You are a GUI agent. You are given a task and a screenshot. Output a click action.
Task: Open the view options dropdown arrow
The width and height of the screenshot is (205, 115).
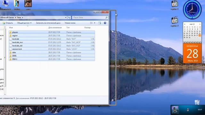94,23
